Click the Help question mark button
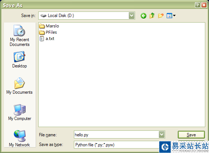The width and height of the screenshot is (209, 153). point(197,5)
